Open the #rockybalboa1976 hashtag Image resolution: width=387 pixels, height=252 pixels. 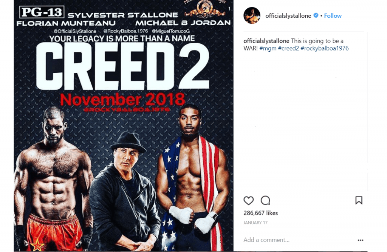[325, 48]
